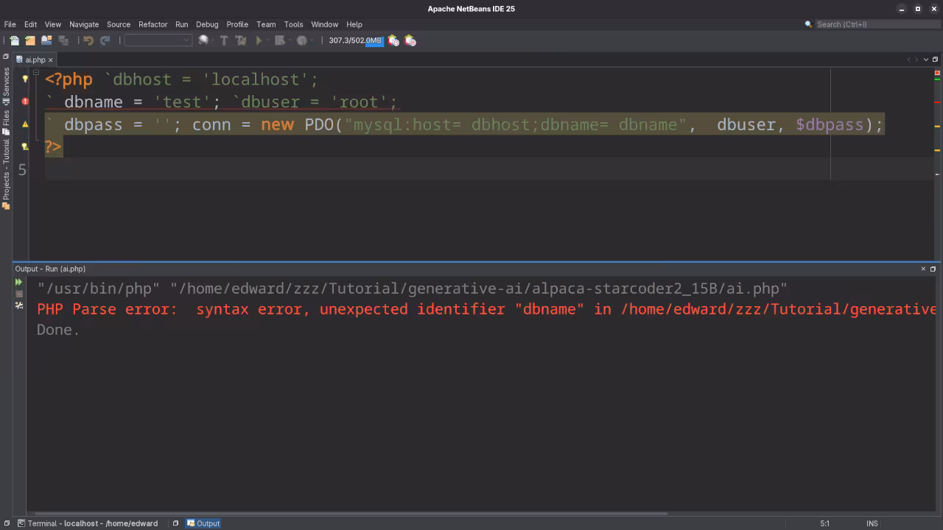The image size is (943, 530).
Task: Click the lightbulb hint on line 4
Action: [25, 146]
